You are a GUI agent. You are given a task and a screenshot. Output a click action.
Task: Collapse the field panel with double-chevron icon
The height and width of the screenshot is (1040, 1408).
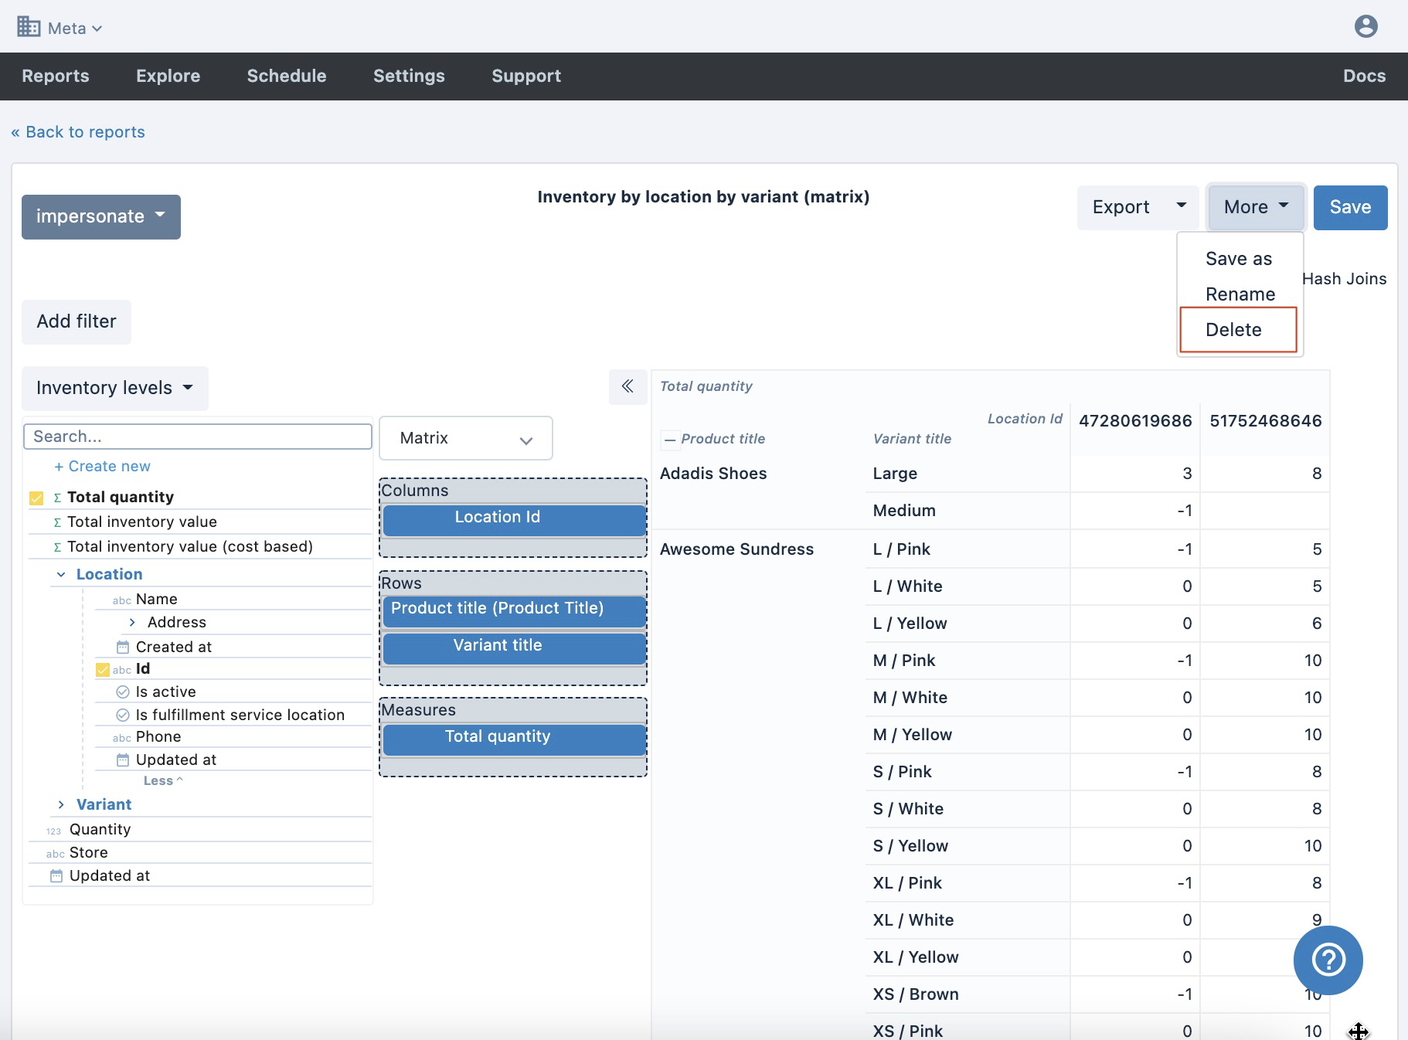627,386
